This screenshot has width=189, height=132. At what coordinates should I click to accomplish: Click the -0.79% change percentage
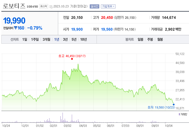coord(35,28)
